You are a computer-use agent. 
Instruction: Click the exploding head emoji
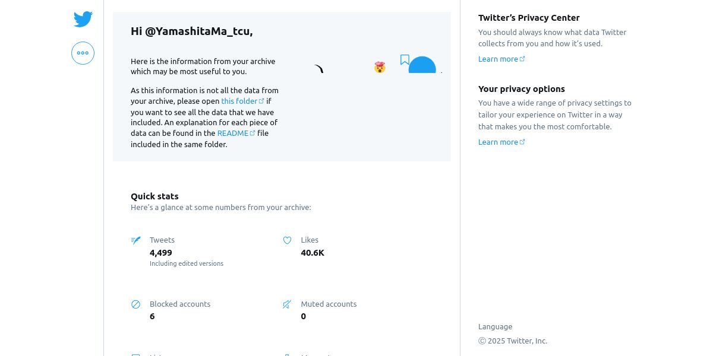click(x=380, y=67)
